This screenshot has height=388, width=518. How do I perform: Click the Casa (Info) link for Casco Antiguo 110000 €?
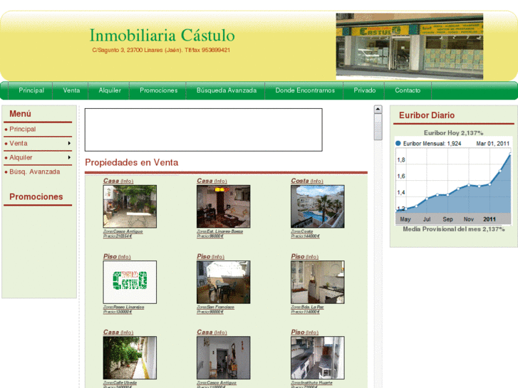(212, 332)
